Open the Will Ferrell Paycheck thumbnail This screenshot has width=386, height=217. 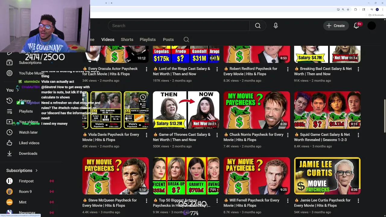click(x=257, y=176)
